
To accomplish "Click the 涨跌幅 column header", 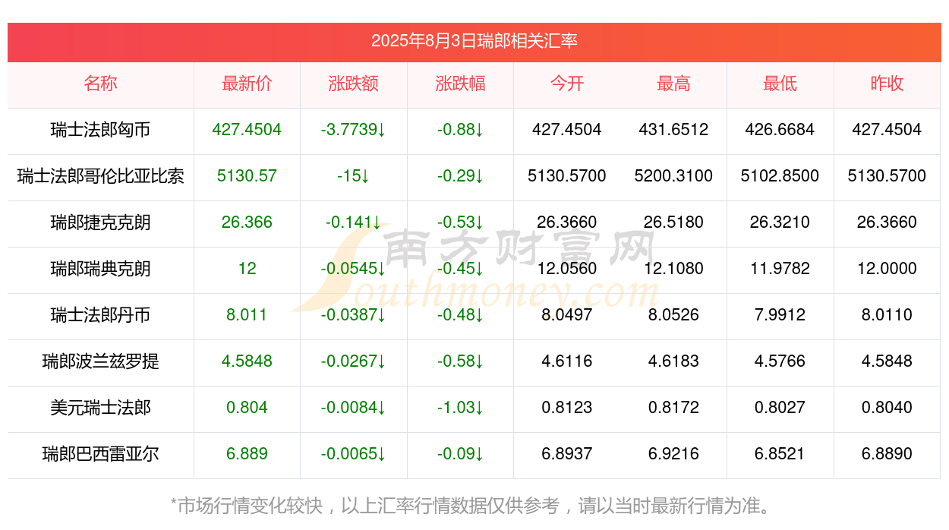I will coord(460,84).
